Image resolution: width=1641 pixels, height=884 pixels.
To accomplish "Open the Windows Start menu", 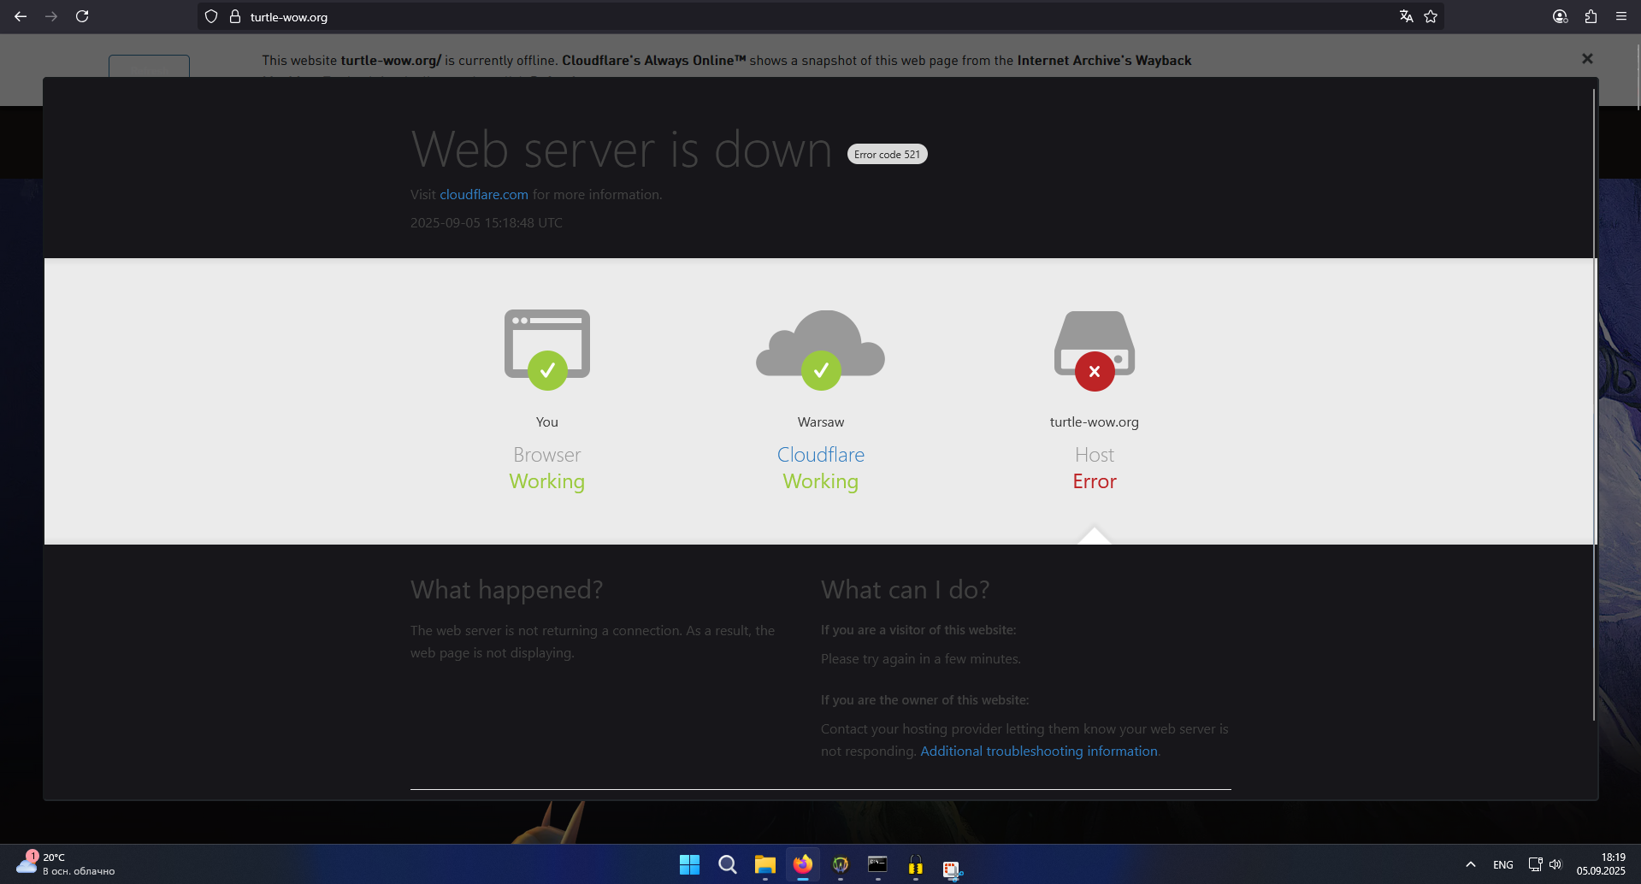I will click(689, 864).
